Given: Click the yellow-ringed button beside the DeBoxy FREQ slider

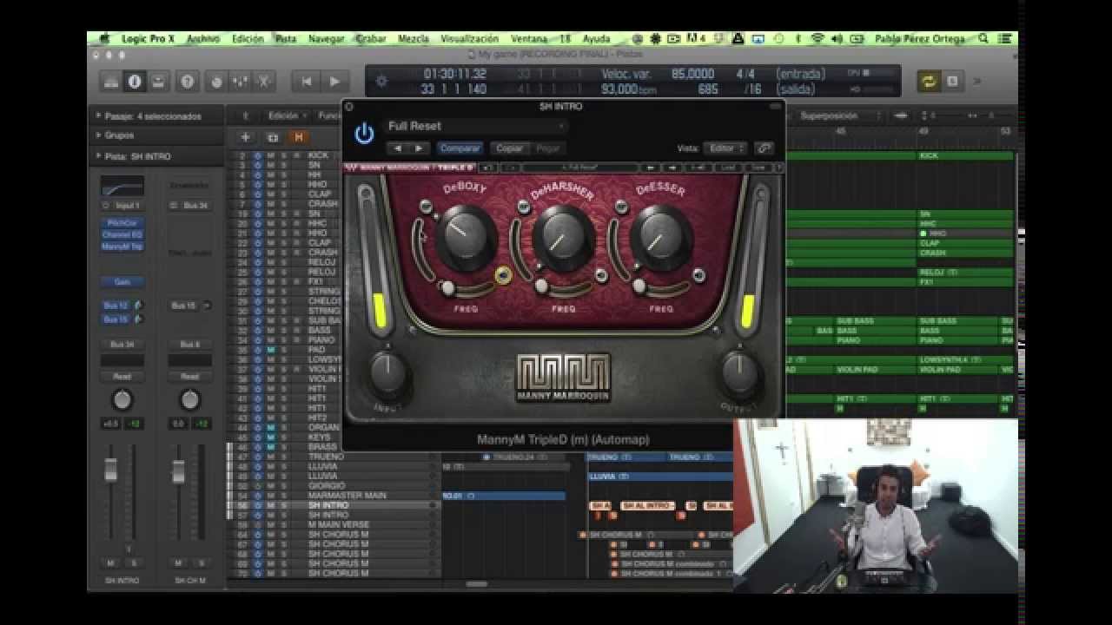Looking at the screenshot, I should click(503, 276).
